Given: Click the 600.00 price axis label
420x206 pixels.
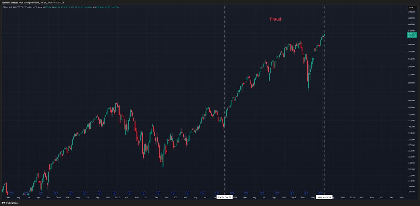Looking at the screenshot, I should pyautogui.click(x=411, y=44).
